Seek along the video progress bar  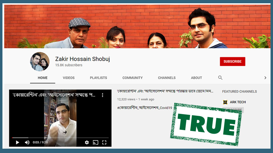(x=60, y=138)
